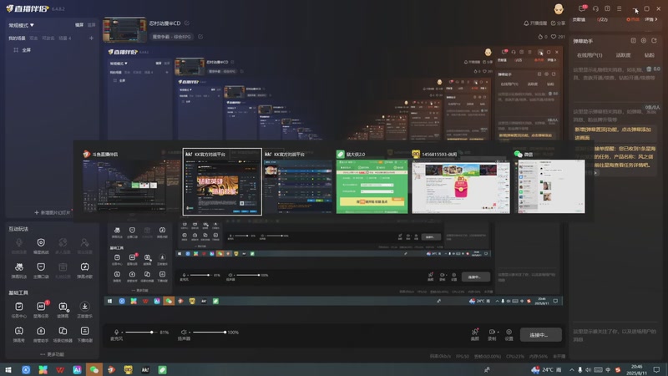
Task: Open the 弹幕秀 tool
Action: (18, 333)
